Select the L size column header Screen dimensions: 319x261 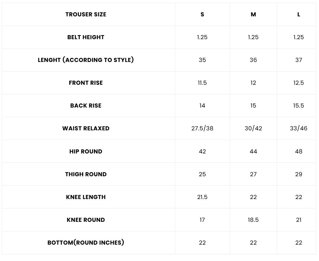[299, 15]
